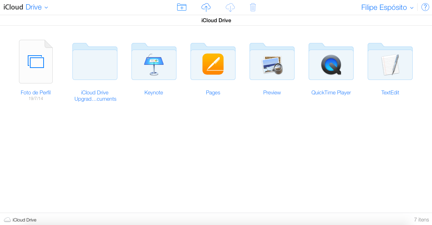This screenshot has width=432, height=225.
Task: Click the iCloud Drive title heading
Action: point(216,20)
